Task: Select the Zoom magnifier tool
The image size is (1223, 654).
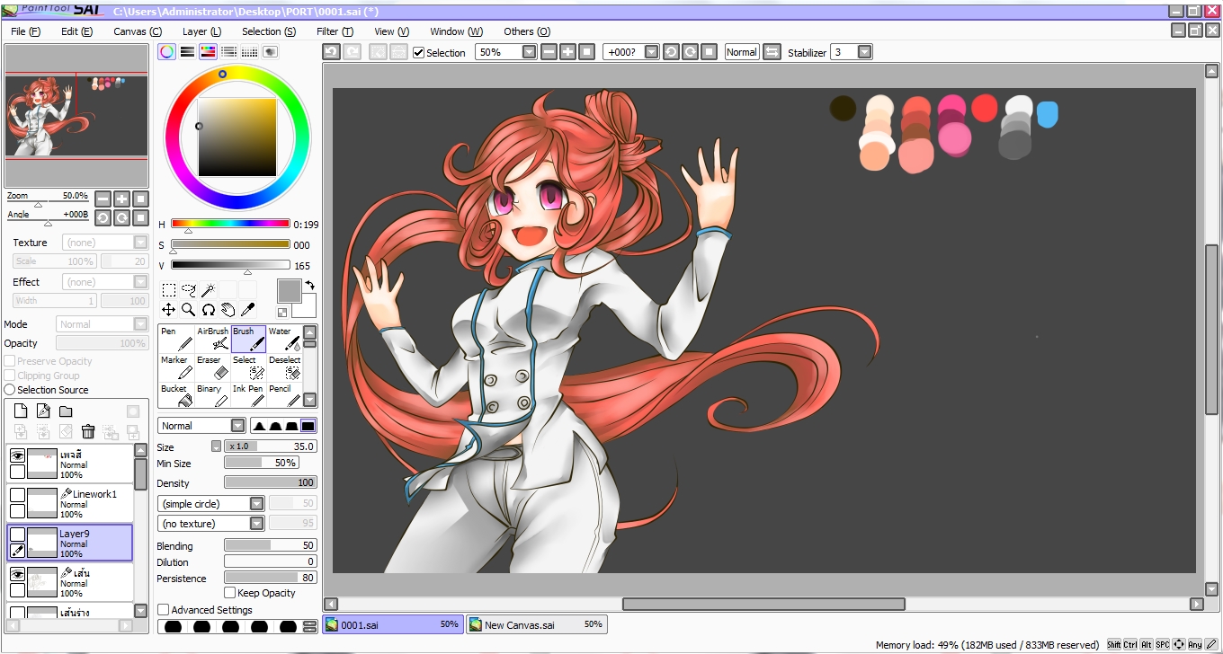Action: point(188,310)
